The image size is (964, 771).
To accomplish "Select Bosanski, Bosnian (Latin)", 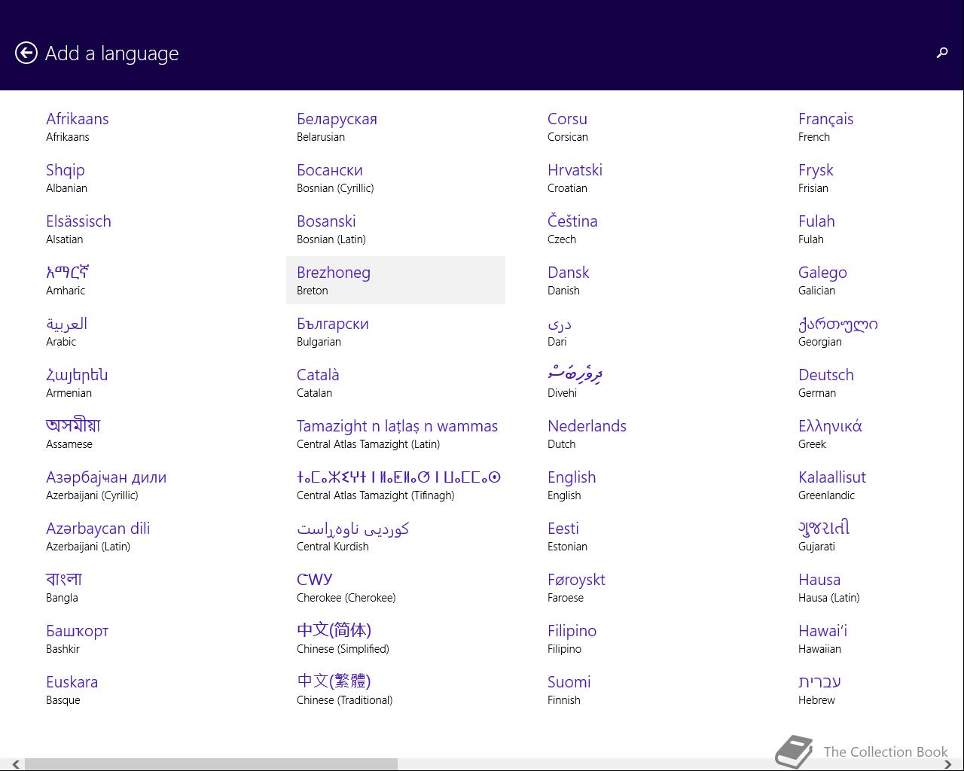I will (x=395, y=229).
